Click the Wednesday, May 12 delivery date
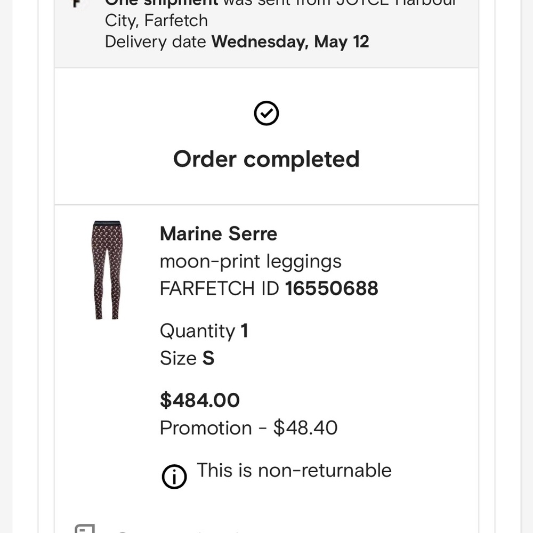This screenshot has width=533, height=533. tap(290, 42)
